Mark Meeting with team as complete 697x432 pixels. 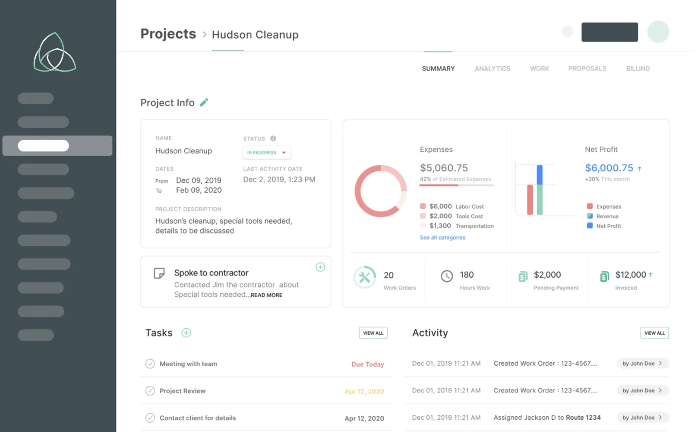click(x=150, y=364)
